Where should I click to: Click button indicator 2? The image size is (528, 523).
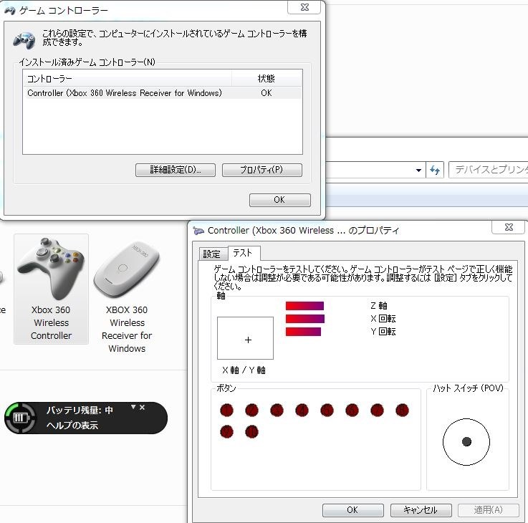(x=251, y=411)
